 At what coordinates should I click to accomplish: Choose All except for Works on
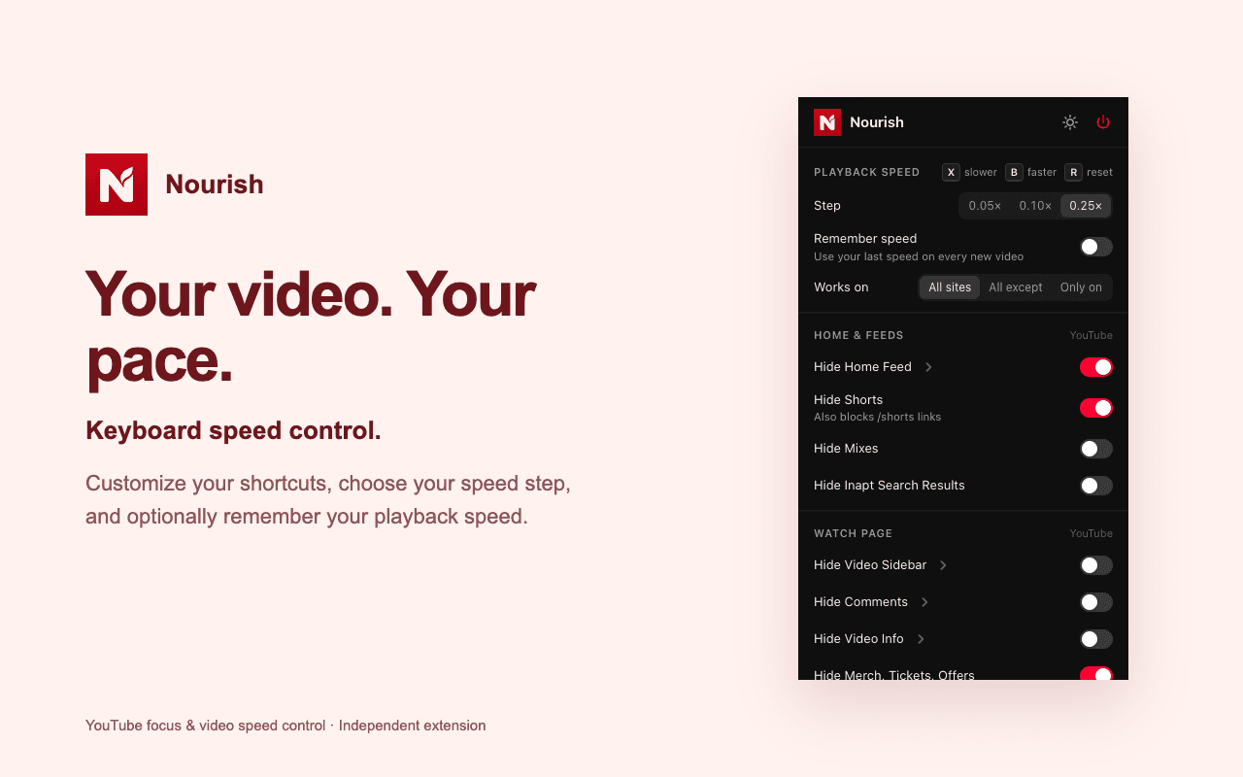(x=1016, y=287)
